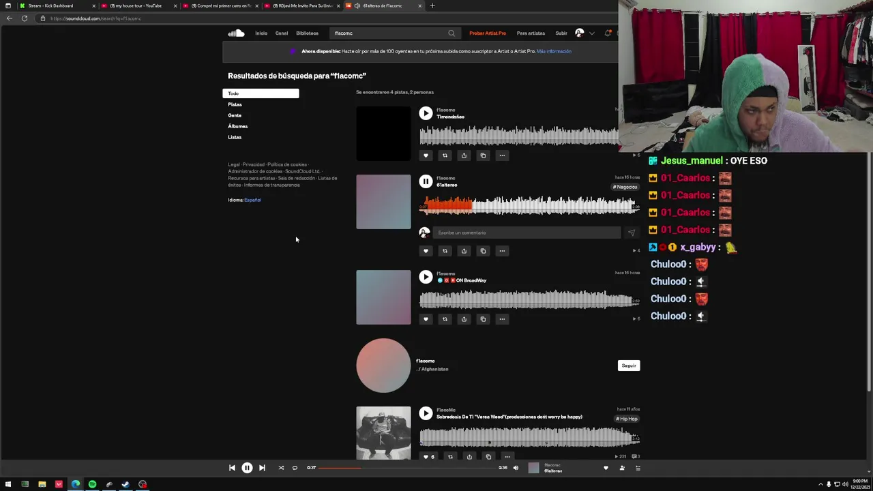873x491 pixels.
Task: Open the # Hip Hop tag
Action: [627, 419]
